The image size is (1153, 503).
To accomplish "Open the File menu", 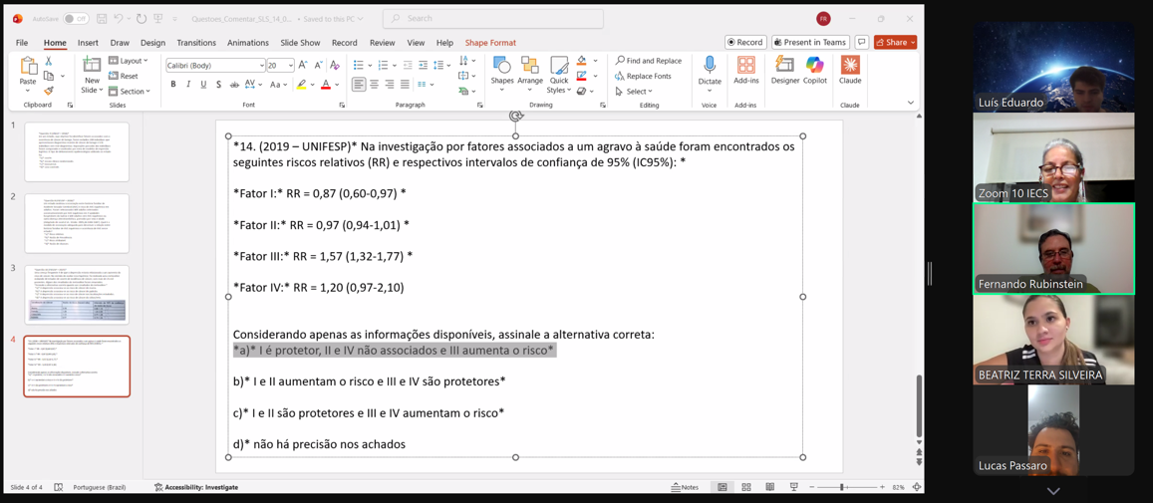I will click(x=22, y=43).
